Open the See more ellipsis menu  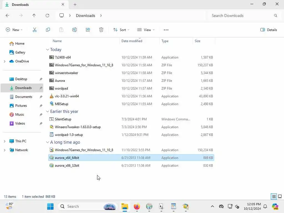(x=166, y=30)
